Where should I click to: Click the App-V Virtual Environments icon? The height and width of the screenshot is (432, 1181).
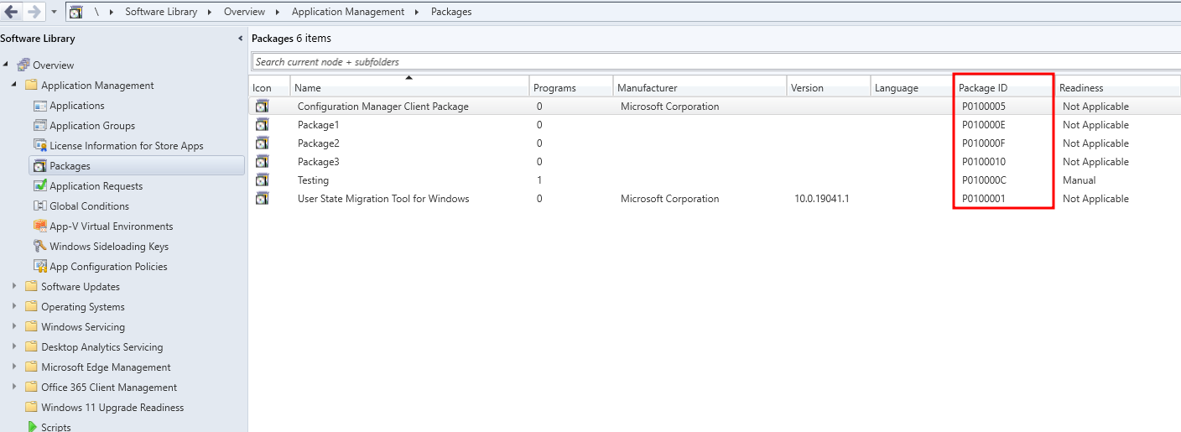click(40, 226)
